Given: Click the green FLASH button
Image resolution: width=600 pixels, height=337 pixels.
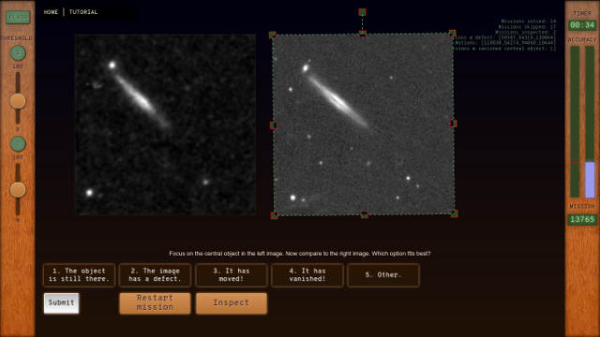Looking at the screenshot, I should 18,17.
